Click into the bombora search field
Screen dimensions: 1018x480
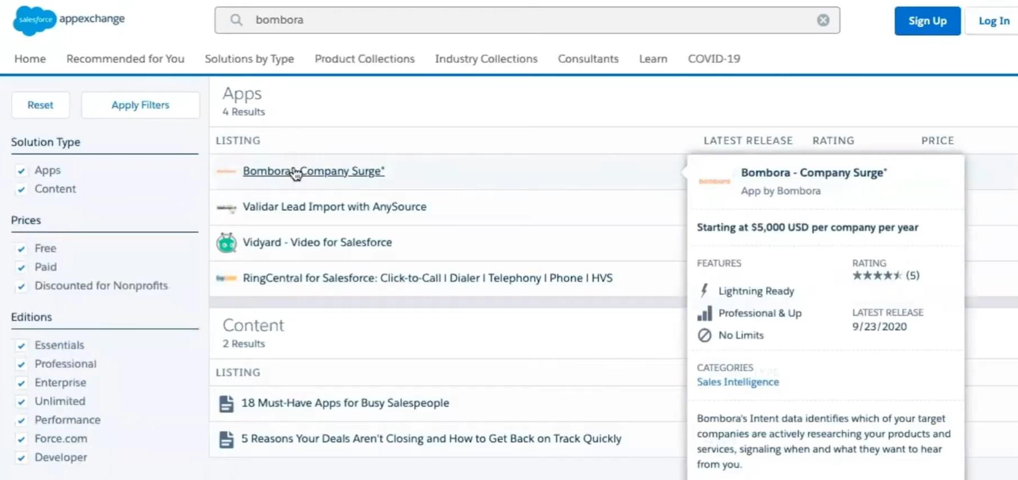526,20
